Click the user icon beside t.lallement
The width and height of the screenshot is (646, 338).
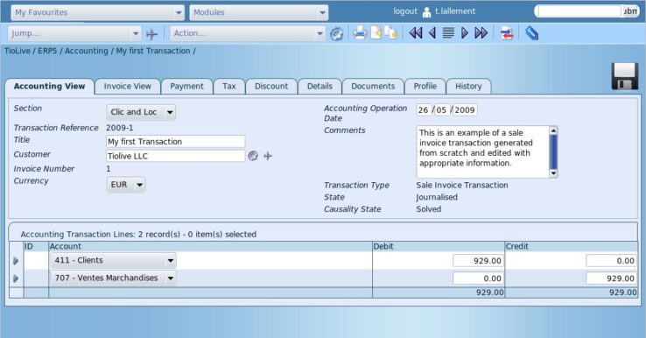(426, 12)
